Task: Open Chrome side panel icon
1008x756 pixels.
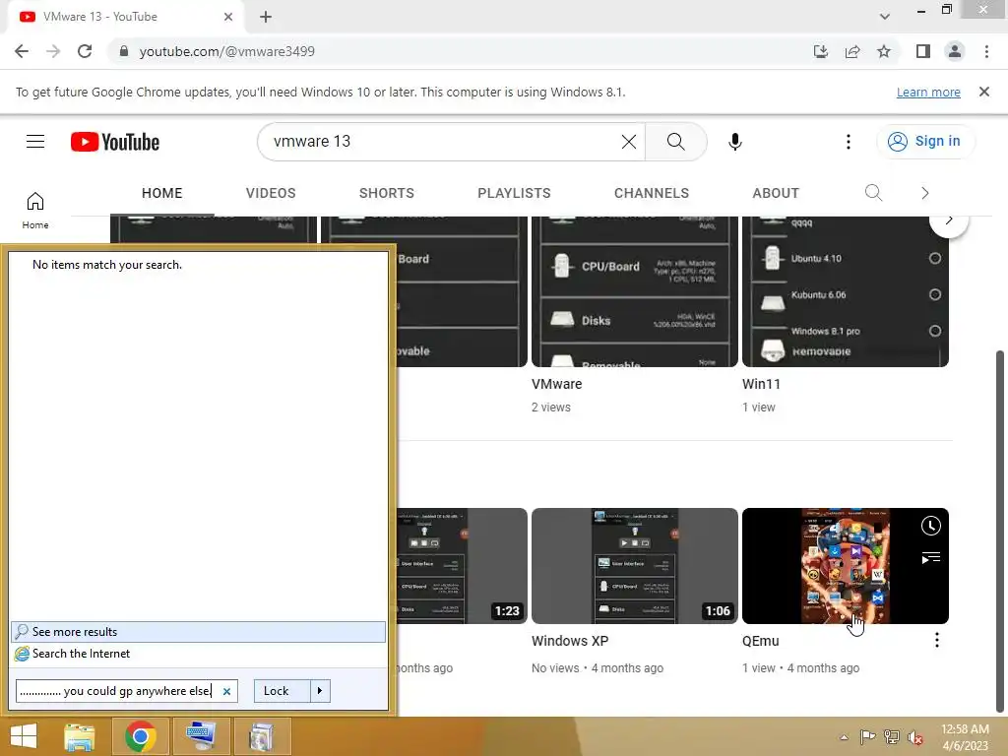Action: 923,51
